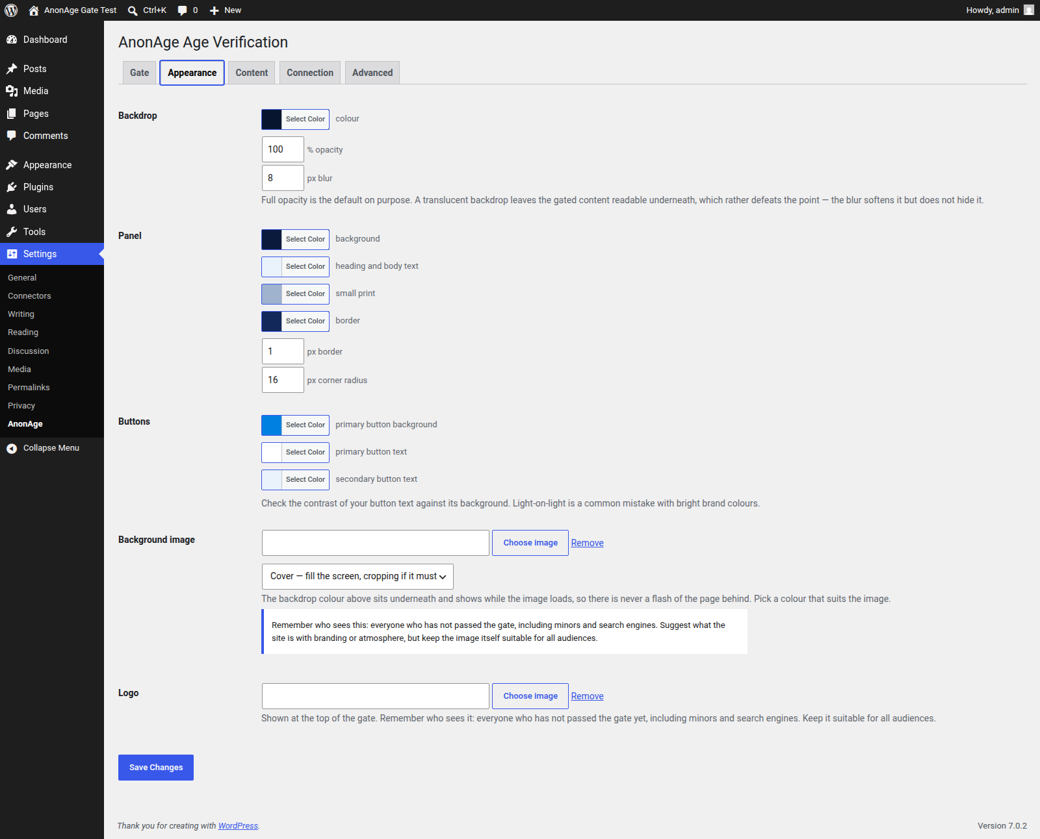1040x839 pixels.
Task: Click the Comments bubble icon in sidebar
Action: pos(12,136)
